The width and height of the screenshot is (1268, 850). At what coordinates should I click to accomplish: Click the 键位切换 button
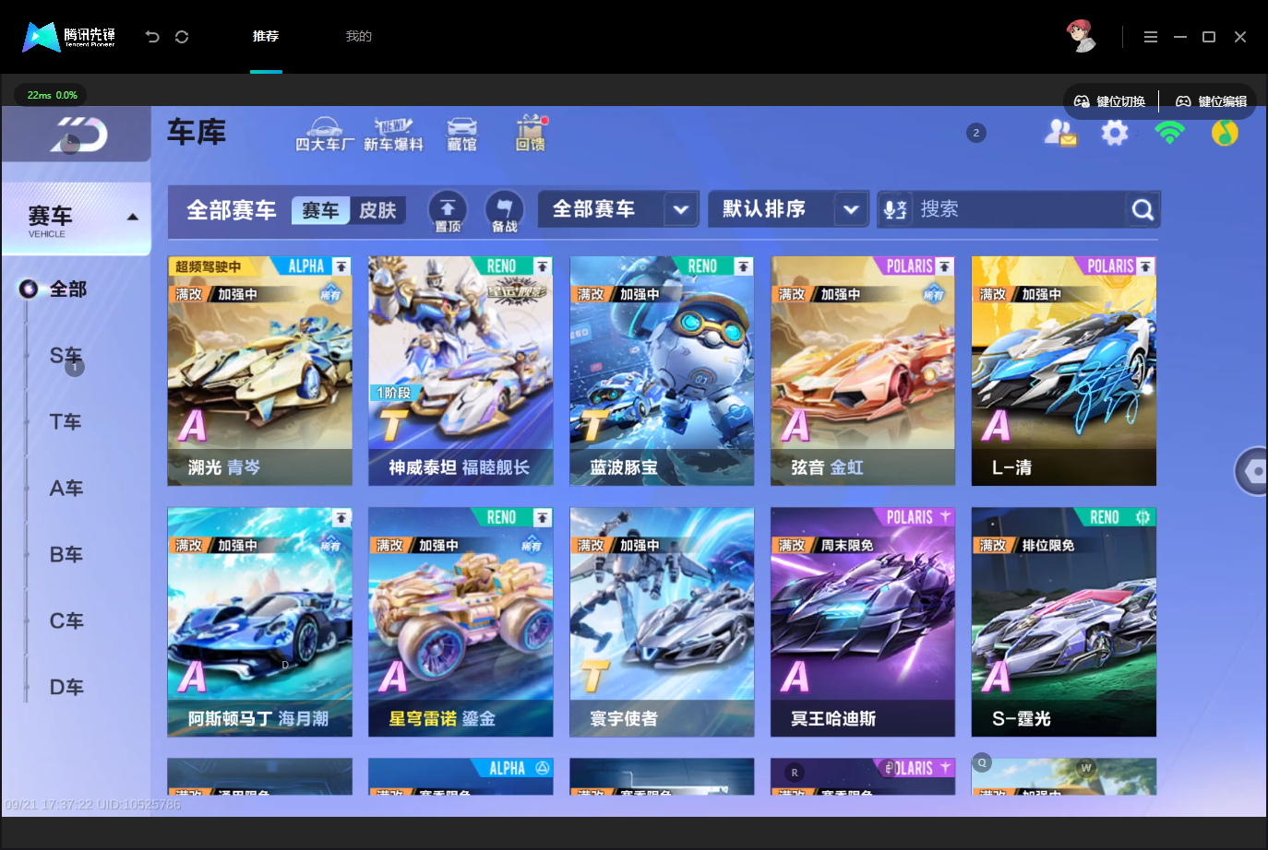click(x=1110, y=101)
